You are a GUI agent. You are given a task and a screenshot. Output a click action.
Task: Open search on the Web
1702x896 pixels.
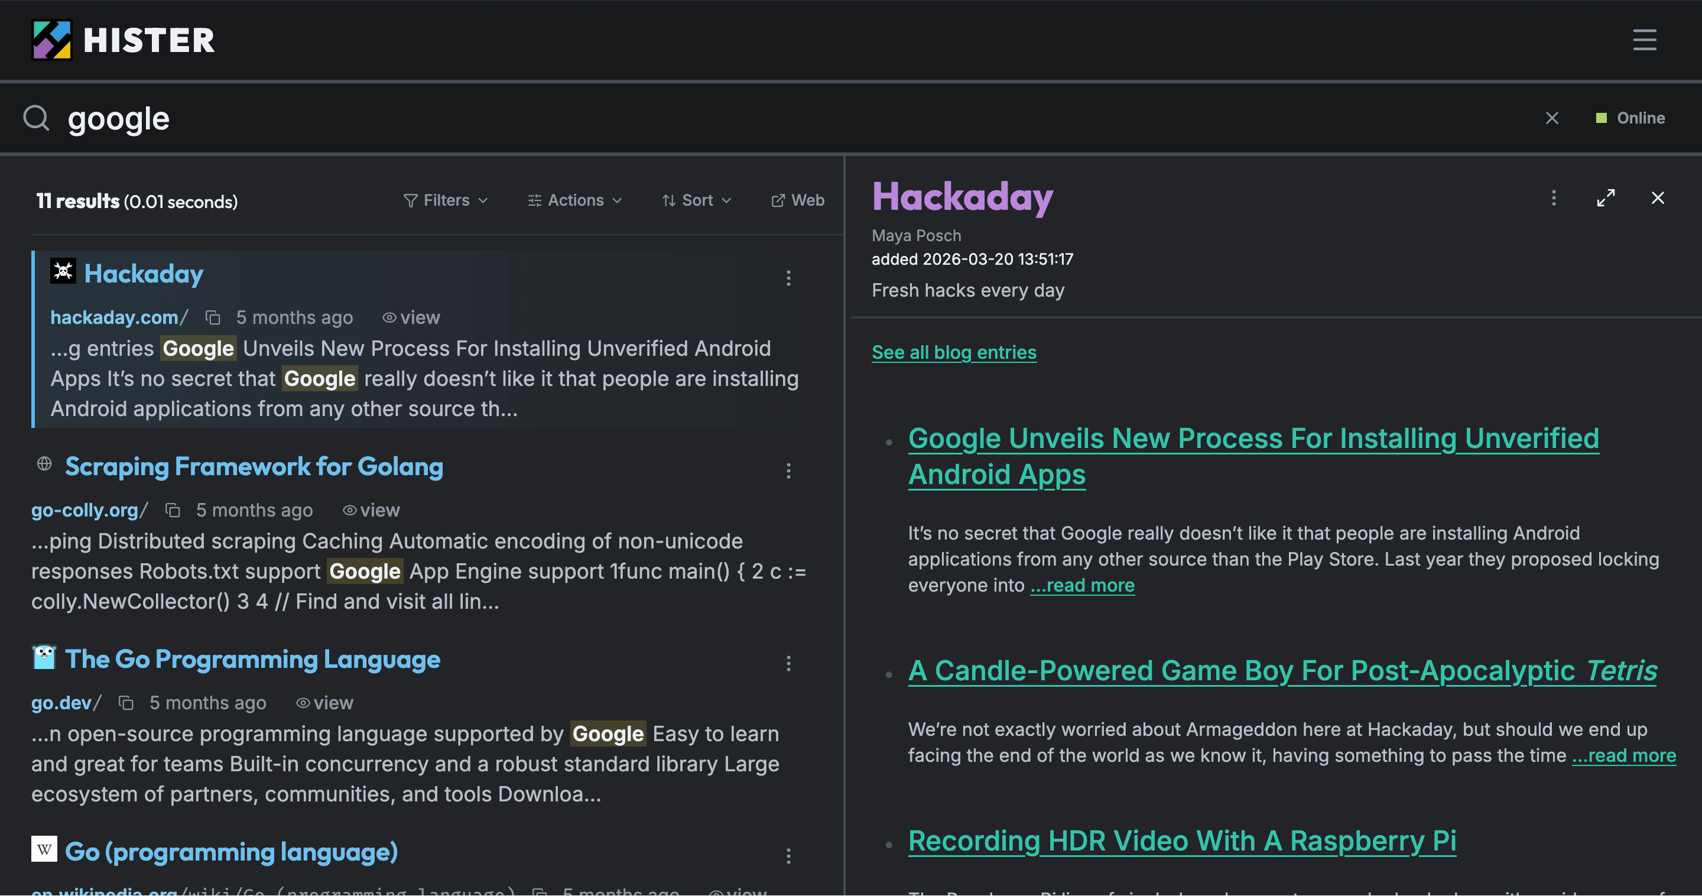(797, 200)
